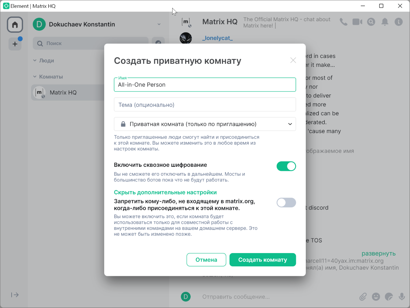Open room notification bell settings
The image size is (410, 308).
(x=385, y=22)
